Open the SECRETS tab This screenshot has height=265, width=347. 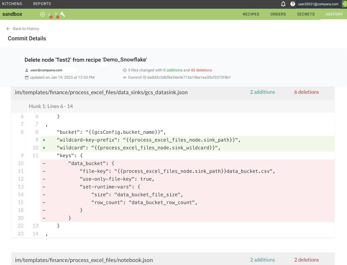[306, 14]
